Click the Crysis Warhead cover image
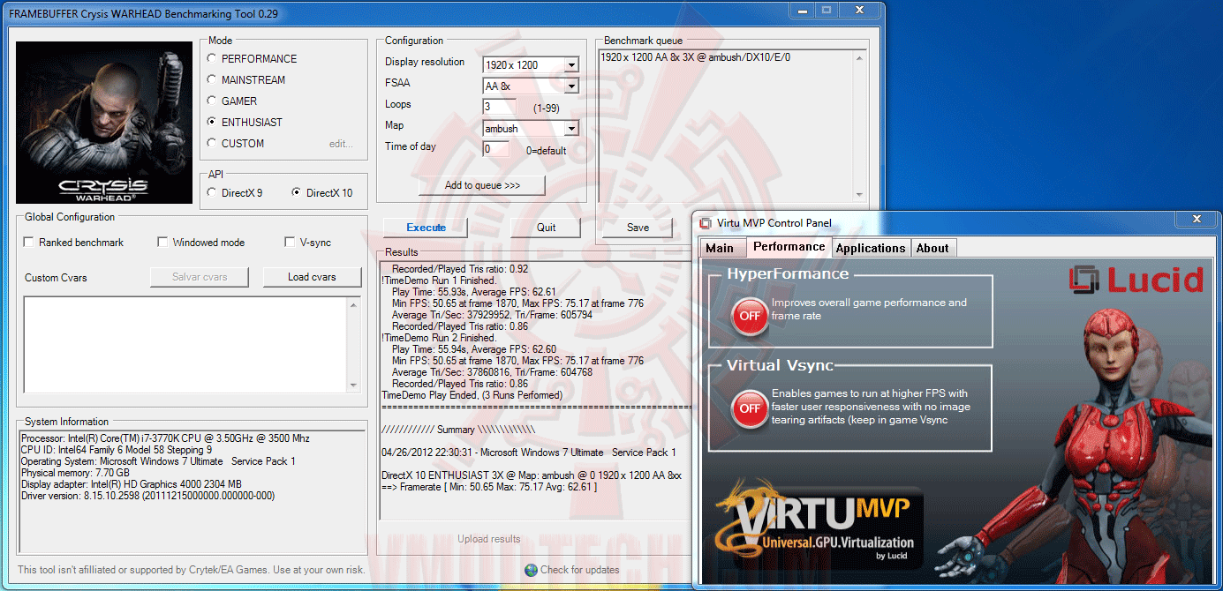 pyautogui.click(x=104, y=122)
